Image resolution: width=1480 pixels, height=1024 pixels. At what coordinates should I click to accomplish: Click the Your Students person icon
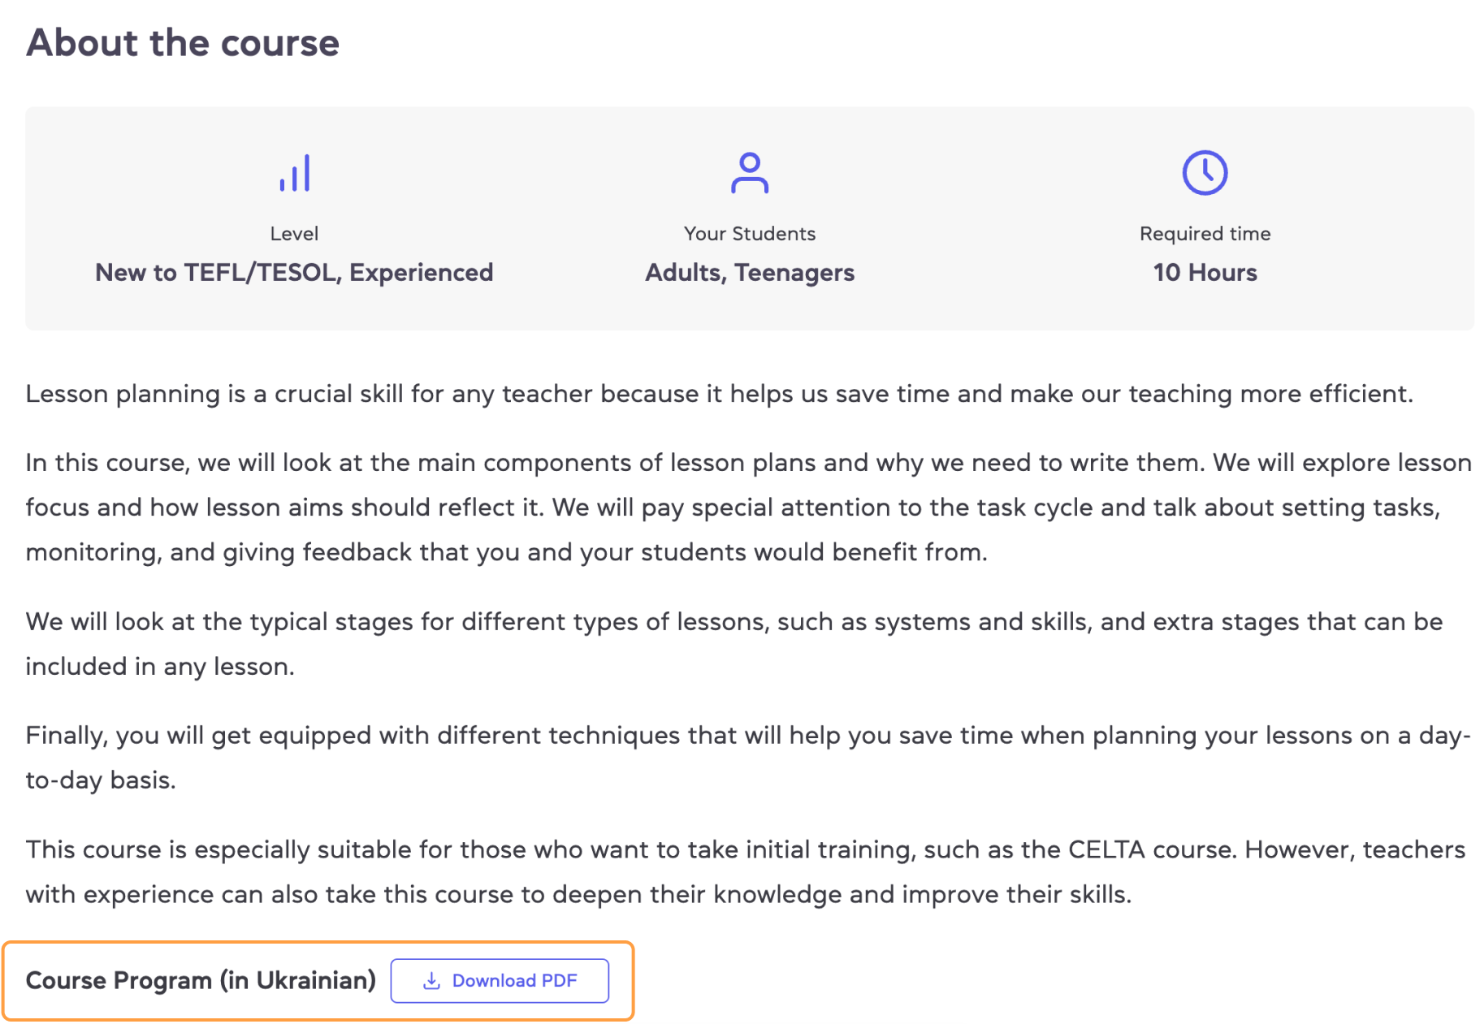(749, 173)
